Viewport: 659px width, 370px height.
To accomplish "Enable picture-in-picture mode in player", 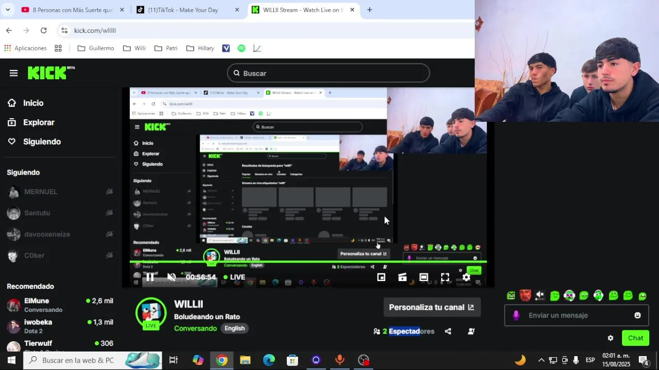I will 381,277.
